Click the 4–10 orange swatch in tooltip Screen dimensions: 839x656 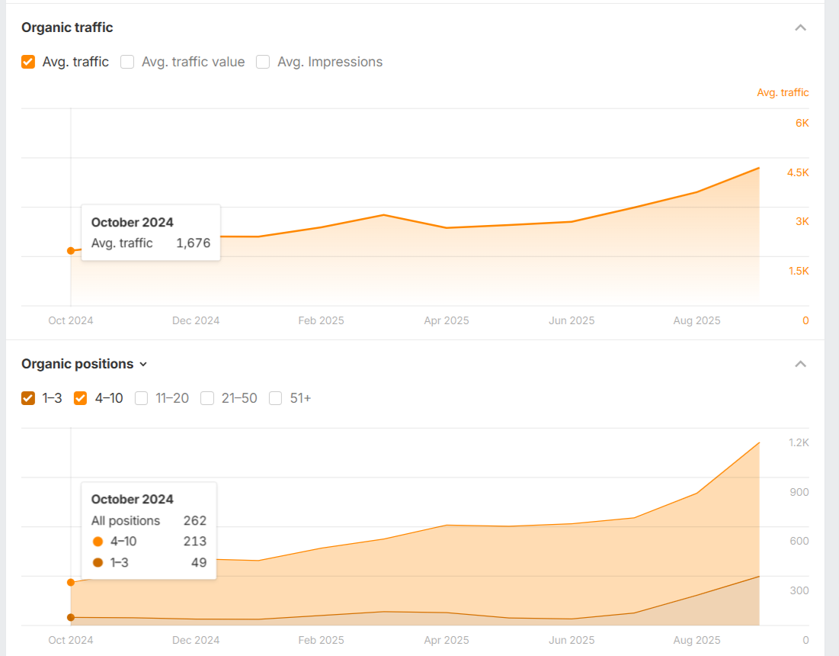(98, 542)
